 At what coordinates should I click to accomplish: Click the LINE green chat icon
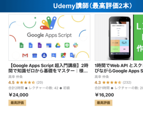click(x=67, y=45)
